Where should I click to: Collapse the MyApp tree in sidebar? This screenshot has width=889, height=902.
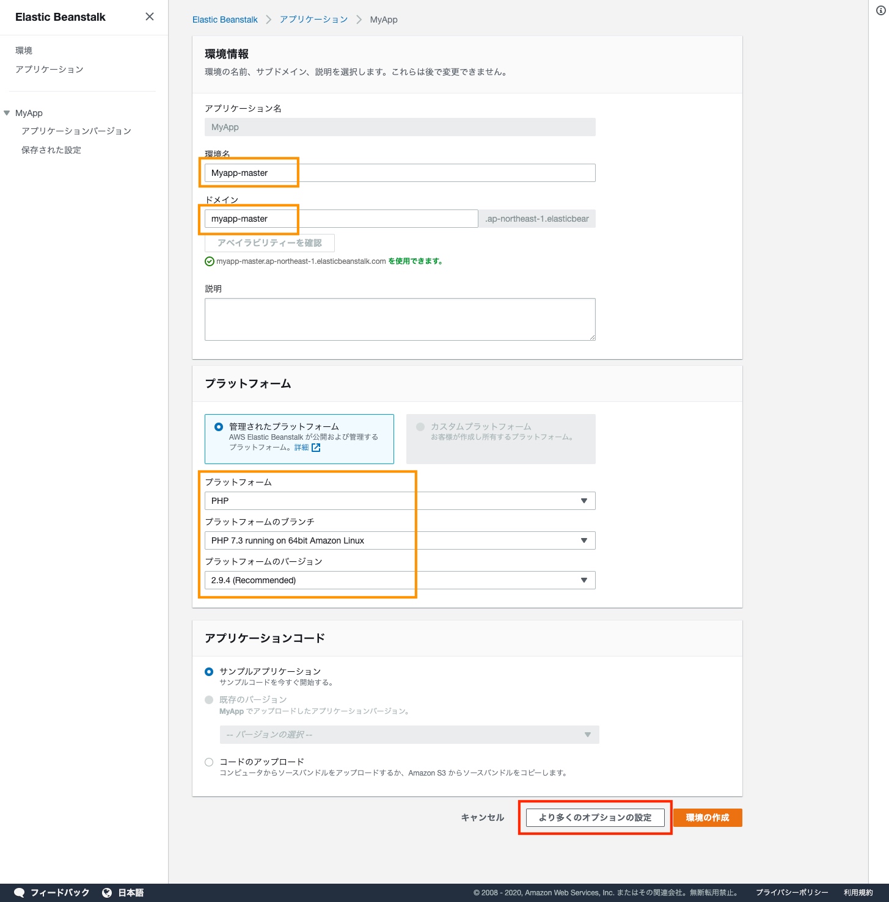[7, 113]
